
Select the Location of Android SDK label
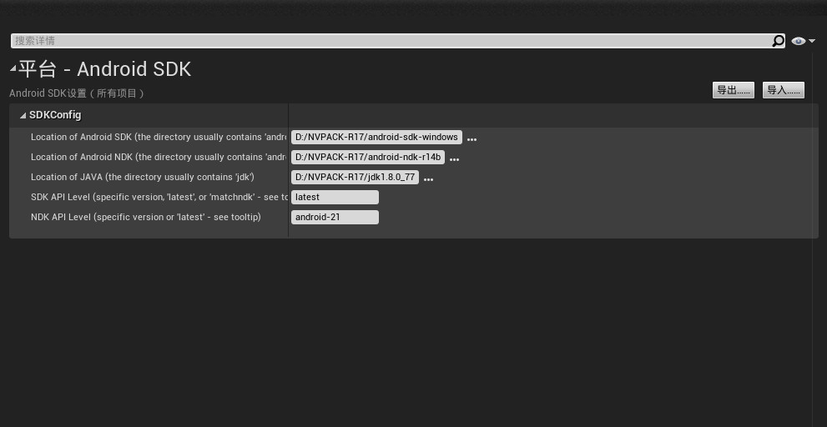click(x=158, y=137)
